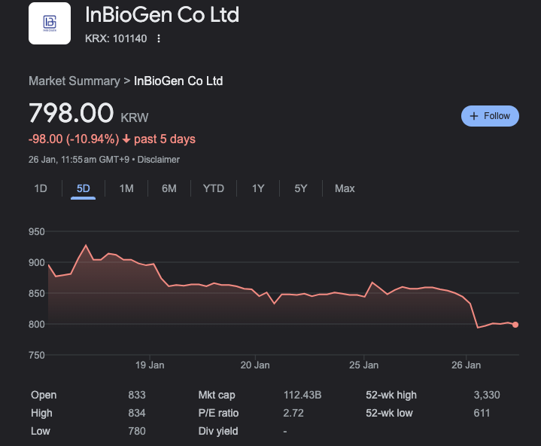The height and width of the screenshot is (446, 541).
Task: Open the Market Summary breadcrumb link
Action: coord(74,81)
